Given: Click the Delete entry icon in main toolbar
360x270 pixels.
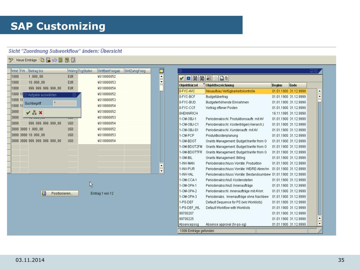Looking at the screenshot, I should point(49,60).
